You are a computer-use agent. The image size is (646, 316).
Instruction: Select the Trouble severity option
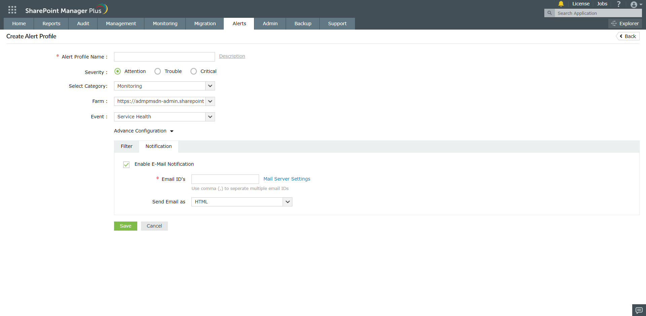157,71
